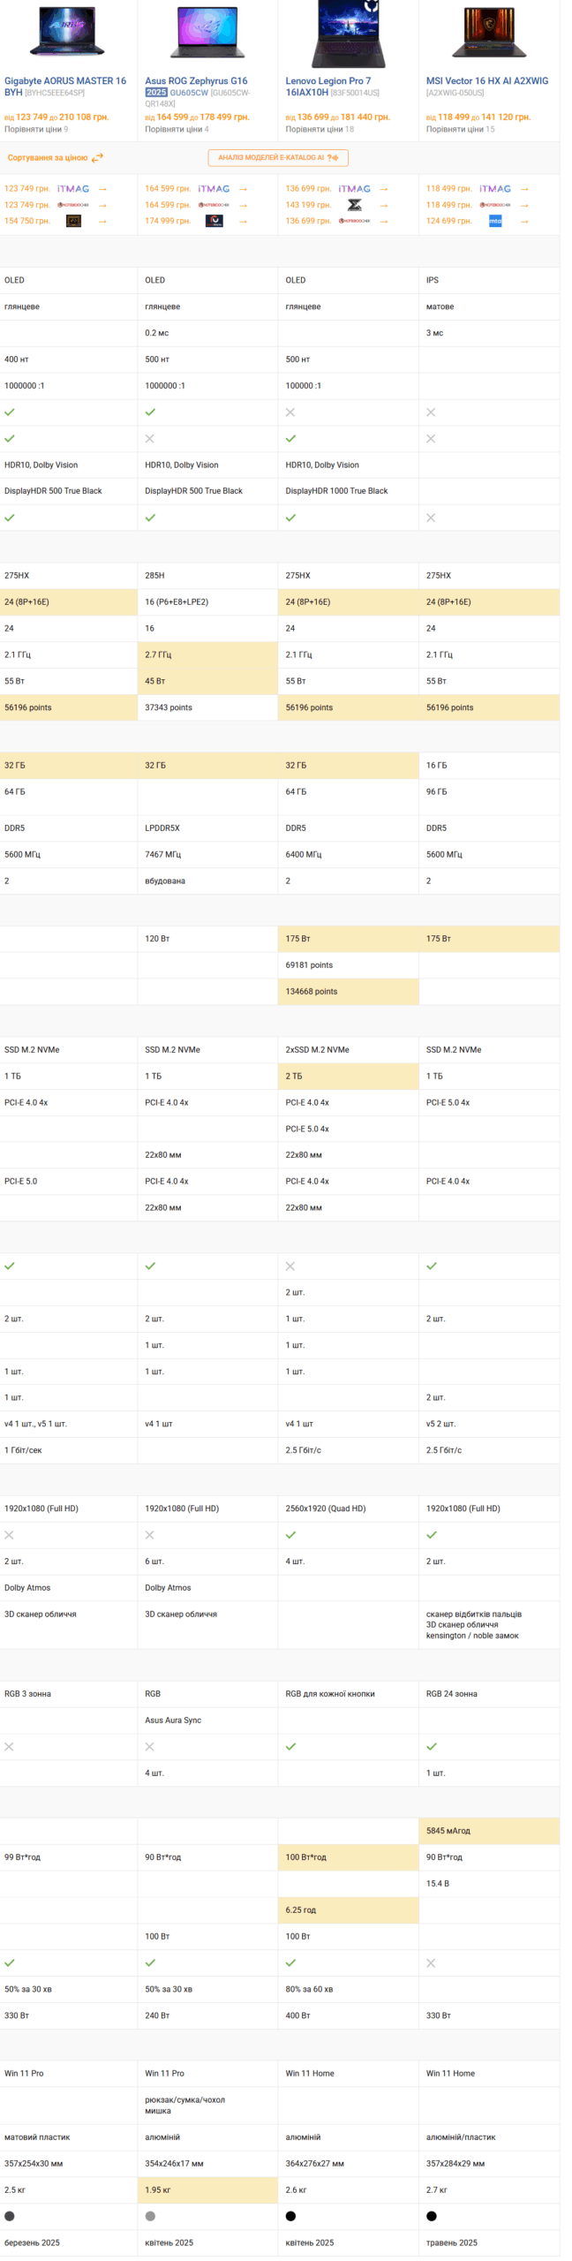Viewport: 572px width, 2261px height.
Task: Click the blue store logo beside 124 699 грн.
Action: pos(495,222)
